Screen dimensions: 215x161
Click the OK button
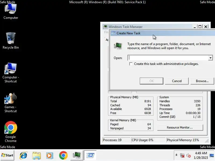[152, 81]
